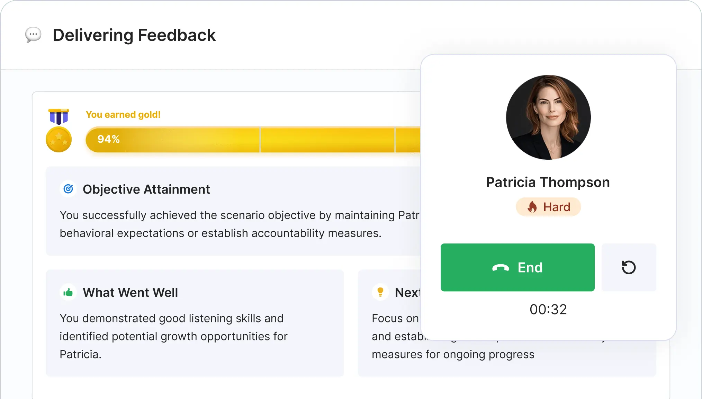Click the second segment of gold progress bar

pos(327,140)
